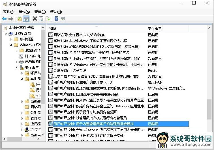
Task: Click the Back arrow toolbar icon
Action: point(4,19)
